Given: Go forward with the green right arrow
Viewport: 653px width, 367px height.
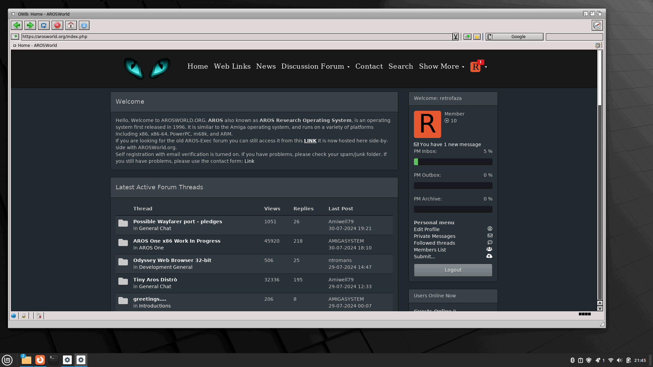Looking at the screenshot, I should pos(30,25).
